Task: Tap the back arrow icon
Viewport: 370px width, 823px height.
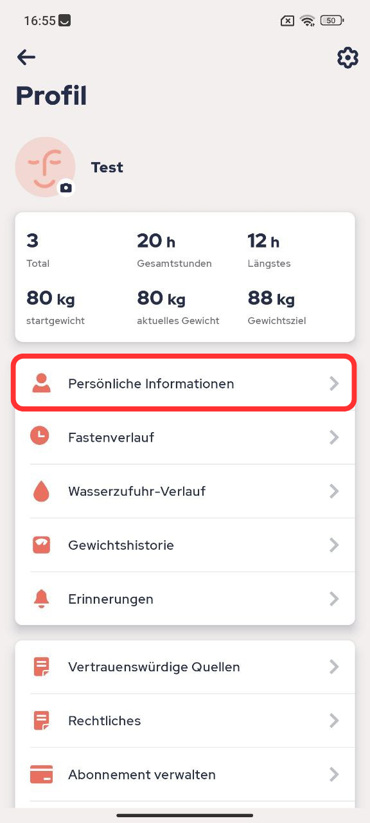Action: tap(26, 57)
